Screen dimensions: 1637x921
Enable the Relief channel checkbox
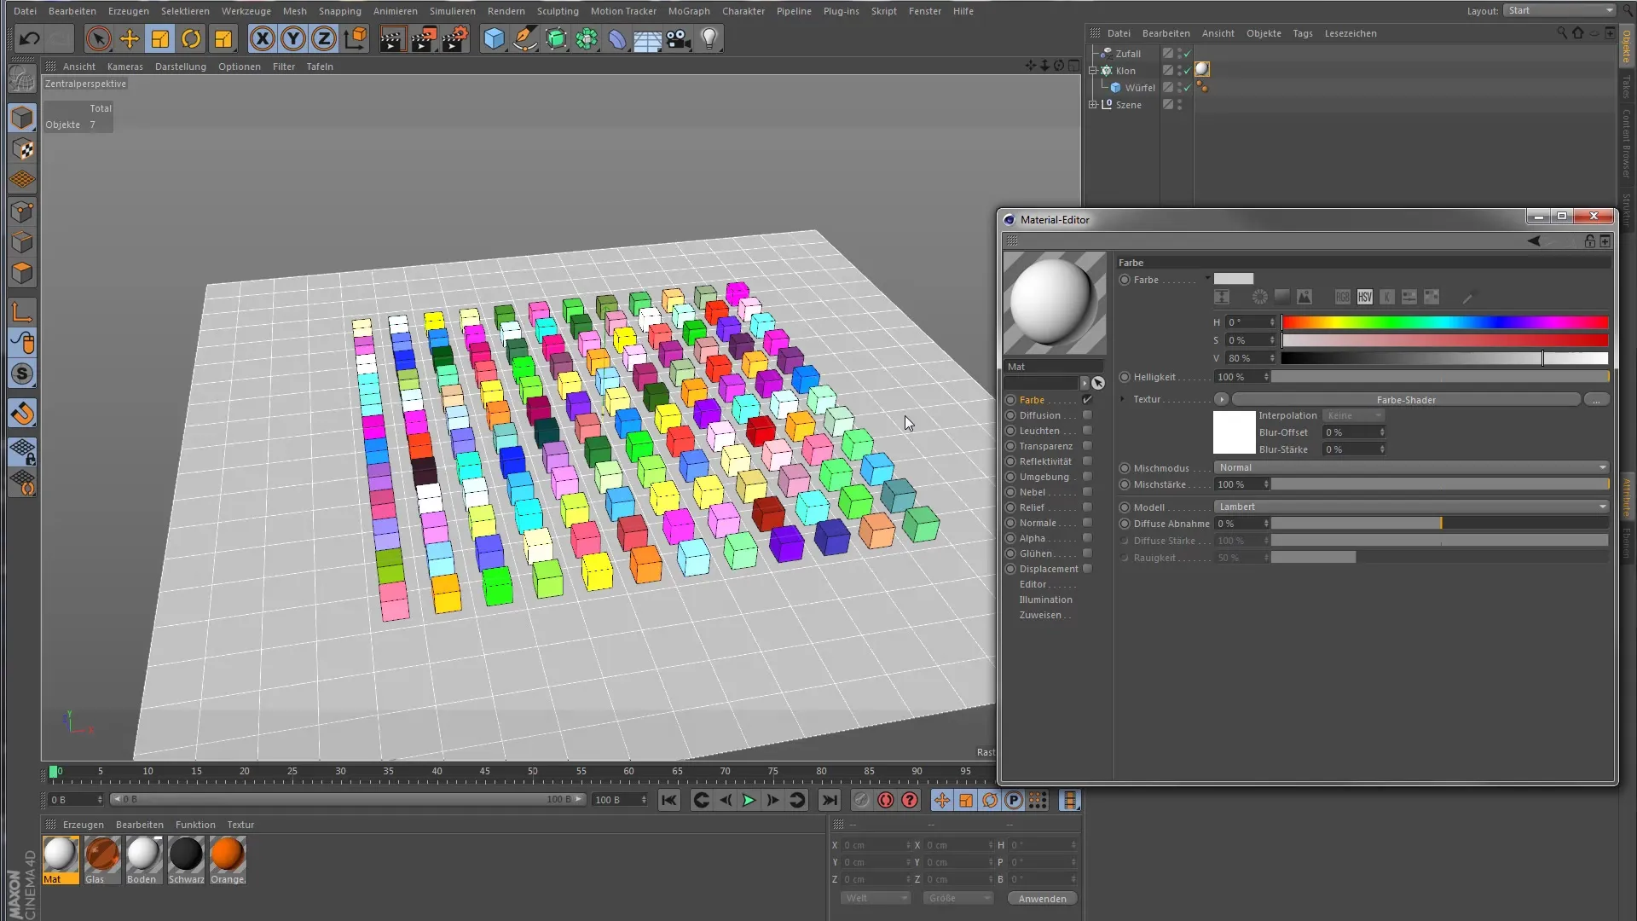[x=1087, y=507]
